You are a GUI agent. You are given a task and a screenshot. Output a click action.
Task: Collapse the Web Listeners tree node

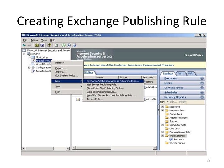pyautogui.click(x=162, y=136)
